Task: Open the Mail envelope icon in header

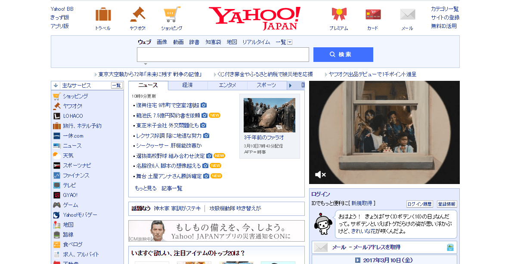Action: coord(407,15)
